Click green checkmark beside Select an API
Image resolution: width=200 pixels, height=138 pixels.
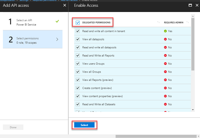coord(57,21)
